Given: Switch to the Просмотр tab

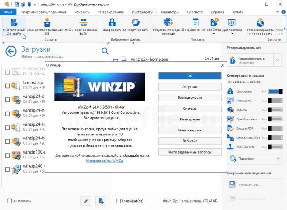Looking at the screenshot, I should coord(195,12).
